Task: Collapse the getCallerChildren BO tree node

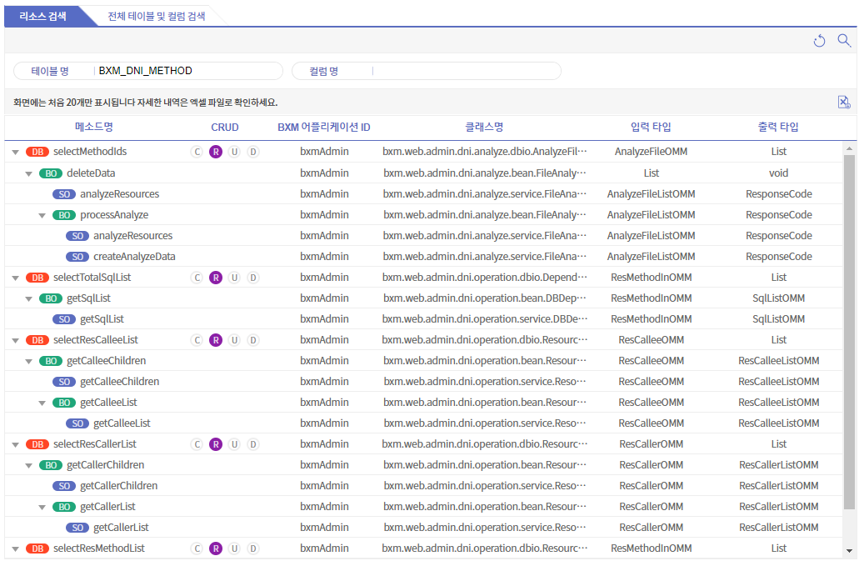Action: click(28, 466)
